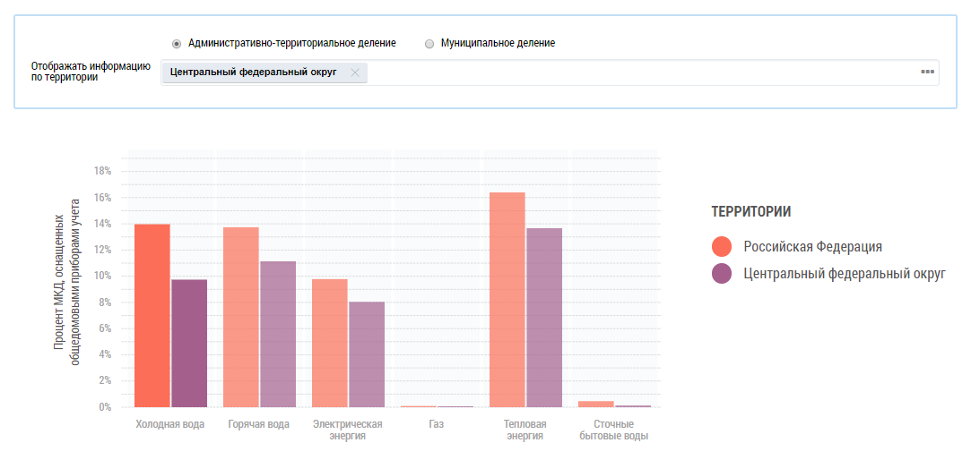The height and width of the screenshot is (460, 971).
Task: Click Сточные бытовые воды axis label
Action: tap(613, 430)
